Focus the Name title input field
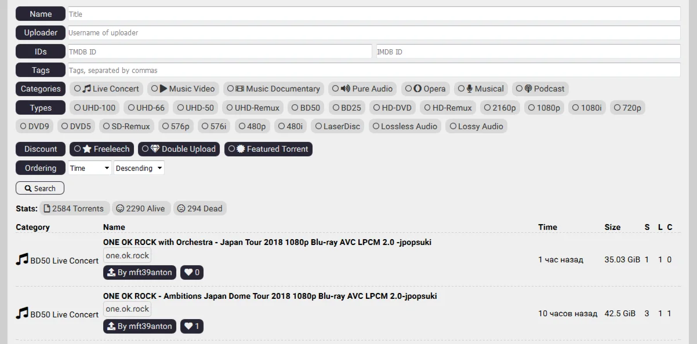 click(x=374, y=14)
